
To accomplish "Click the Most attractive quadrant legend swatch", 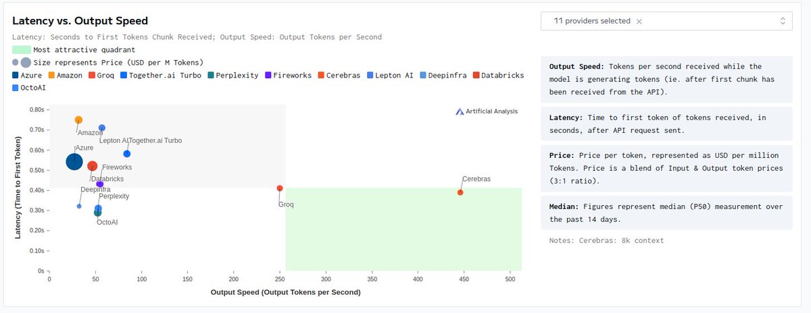I will 21,49.
